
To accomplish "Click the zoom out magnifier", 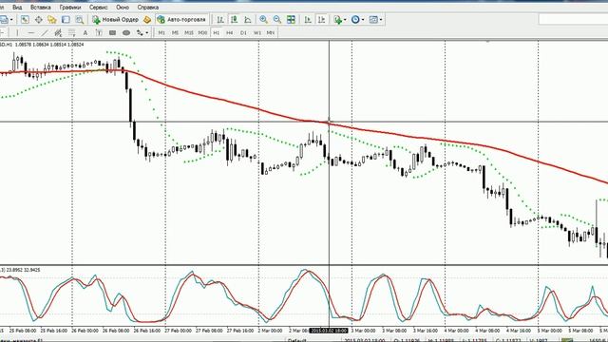I will (x=277, y=19).
